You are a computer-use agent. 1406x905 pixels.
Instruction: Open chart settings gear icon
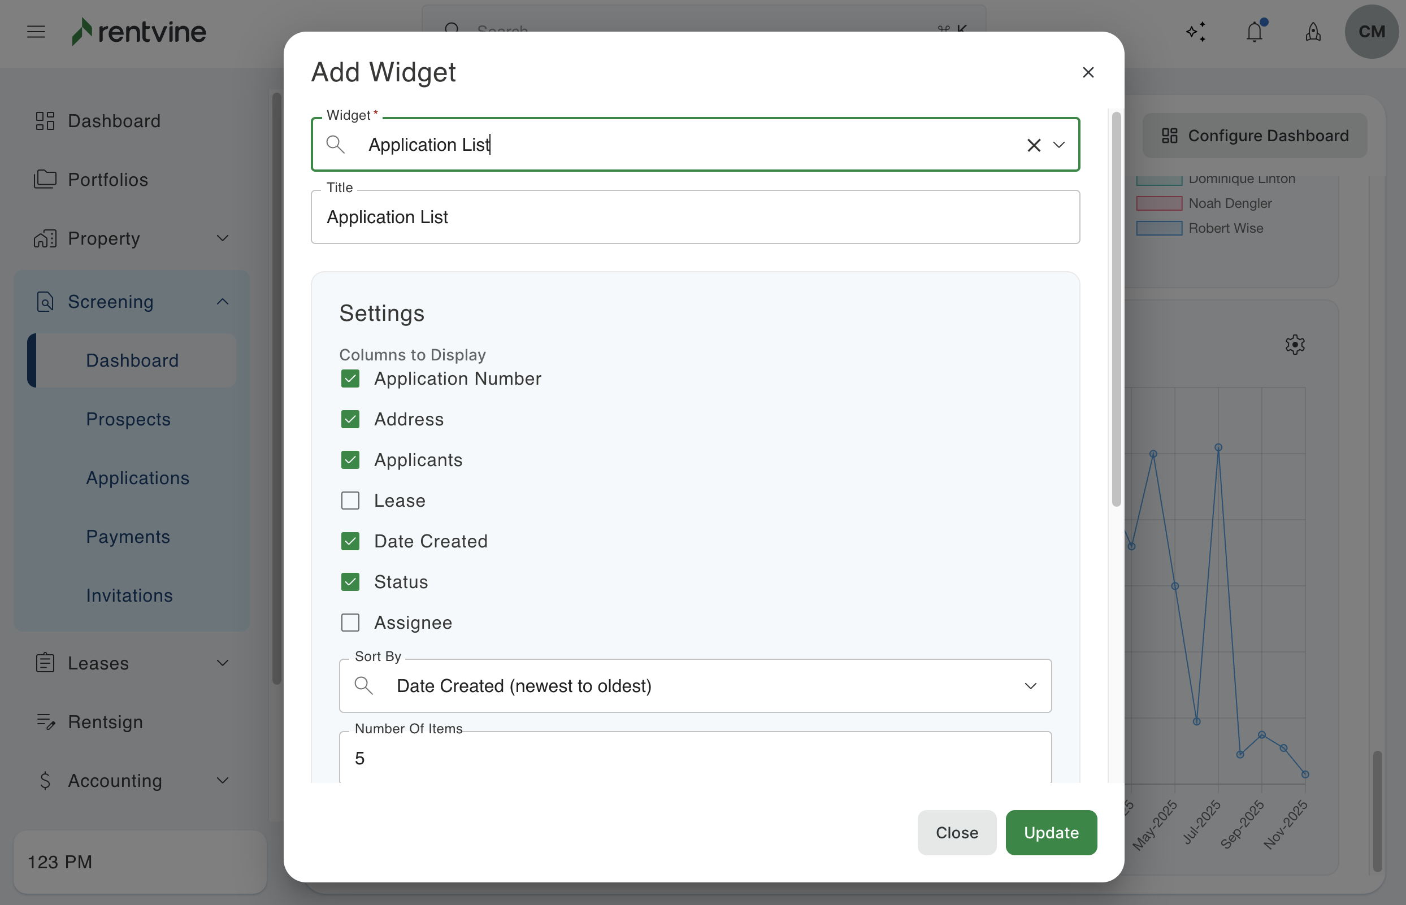1295,345
